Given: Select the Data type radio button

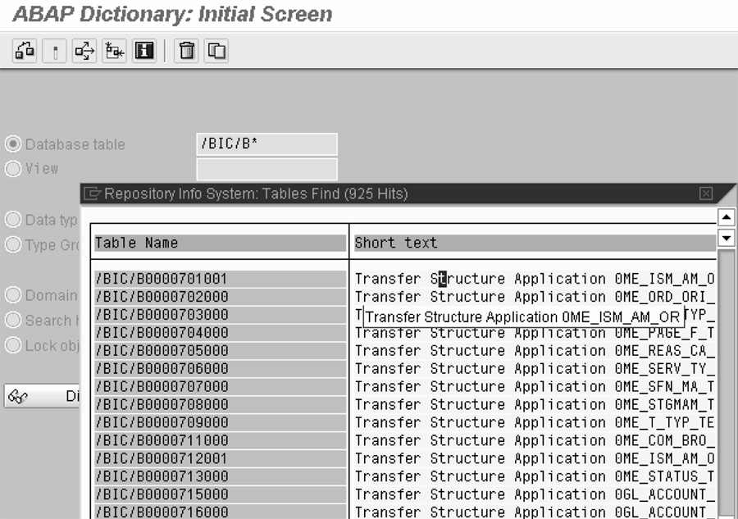Looking at the screenshot, I should pyautogui.click(x=13, y=219).
